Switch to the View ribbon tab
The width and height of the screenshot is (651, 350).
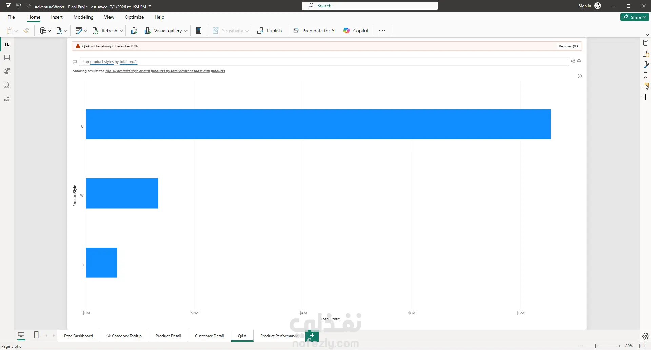(x=109, y=17)
